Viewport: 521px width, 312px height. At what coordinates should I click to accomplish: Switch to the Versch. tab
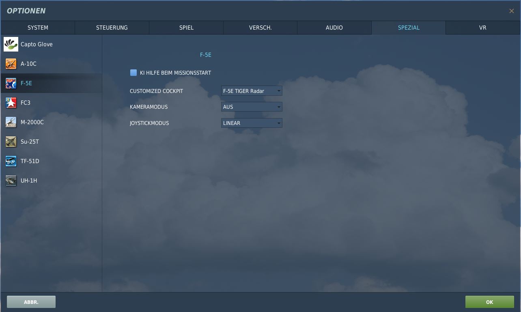click(260, 28)
